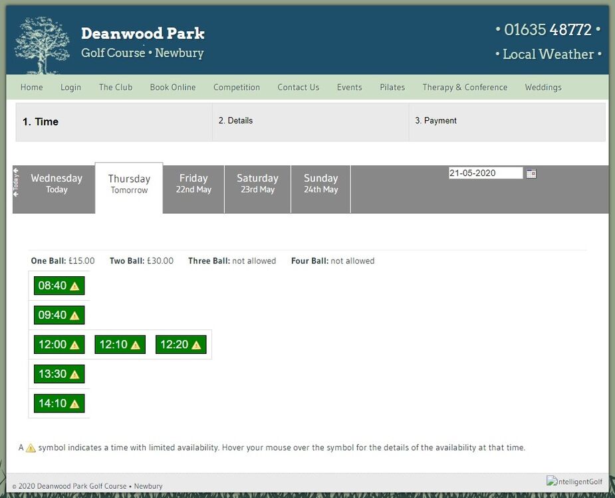Click warning triangle on 12:20 slot
Image resolution: width=615 pixels, height=498 pixels.
196,345
